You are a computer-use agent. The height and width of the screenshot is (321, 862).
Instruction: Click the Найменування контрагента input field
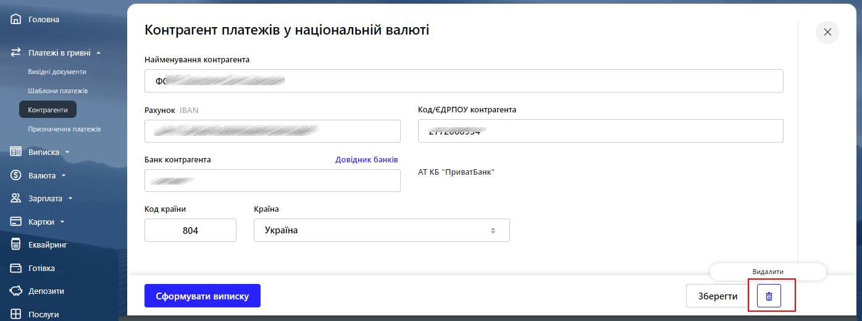[464, 81]
